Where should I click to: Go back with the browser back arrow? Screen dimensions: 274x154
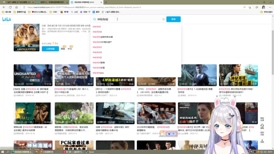[4, 7]
